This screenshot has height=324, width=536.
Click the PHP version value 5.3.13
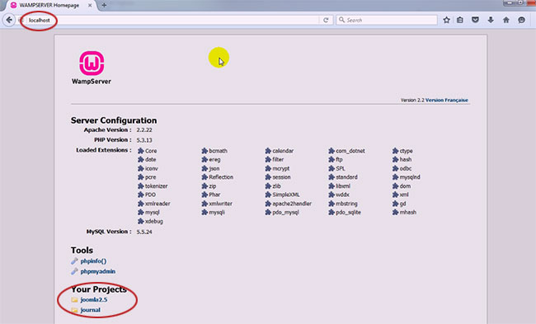click(x=144, y=140)
